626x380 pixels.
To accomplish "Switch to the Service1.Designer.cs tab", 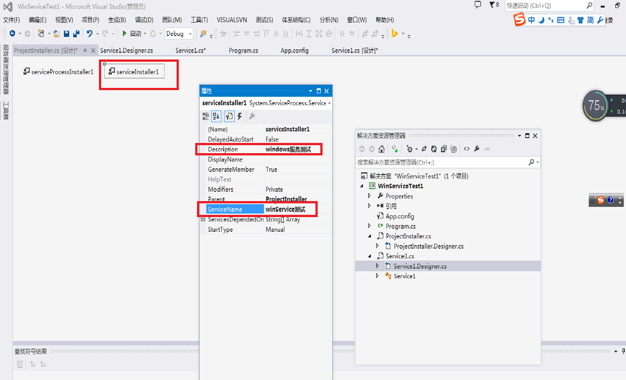I will coord(127,51).
